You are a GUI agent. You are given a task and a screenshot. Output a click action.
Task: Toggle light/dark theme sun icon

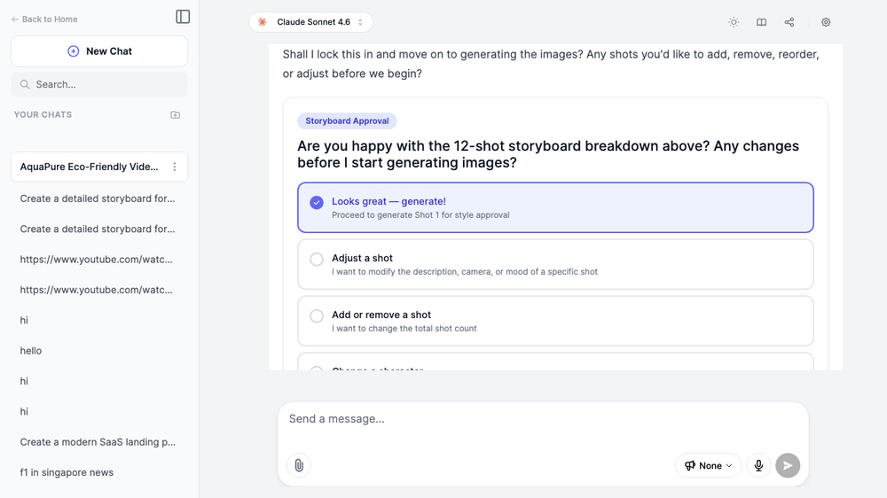tap(734, 22)
